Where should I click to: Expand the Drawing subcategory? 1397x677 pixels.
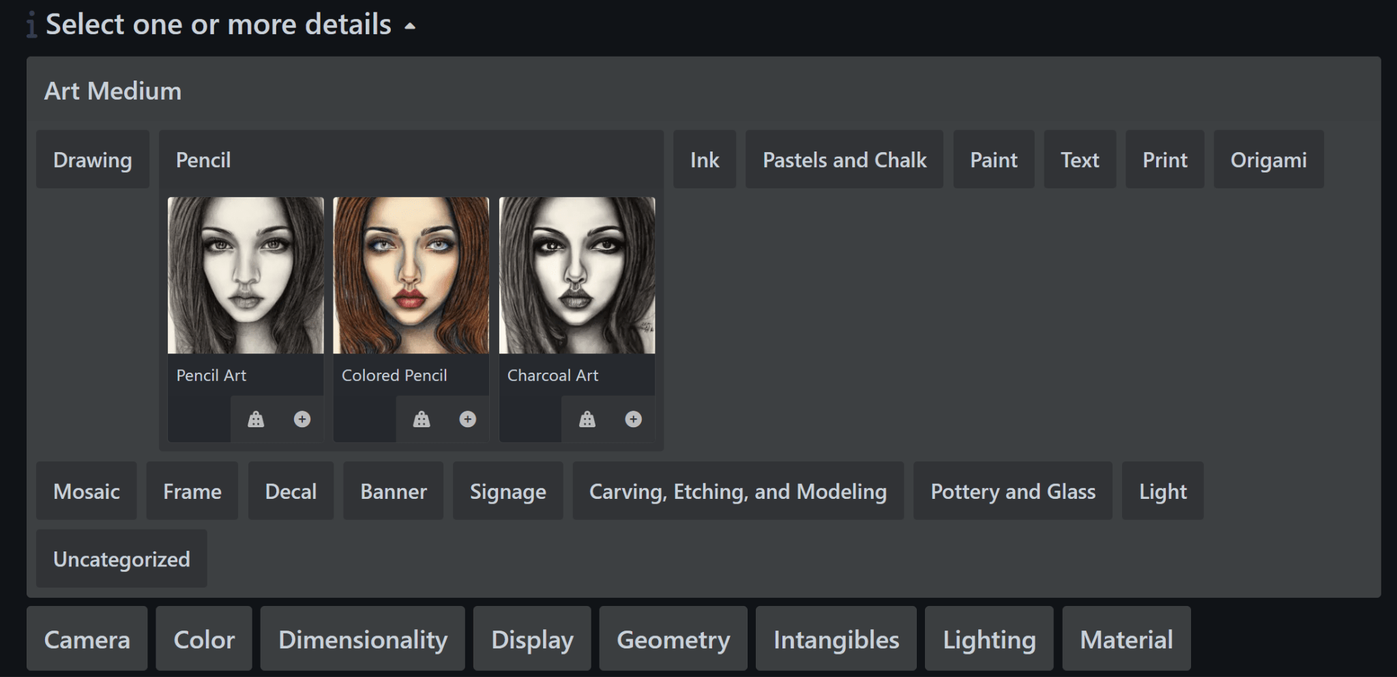click(93, 160)
